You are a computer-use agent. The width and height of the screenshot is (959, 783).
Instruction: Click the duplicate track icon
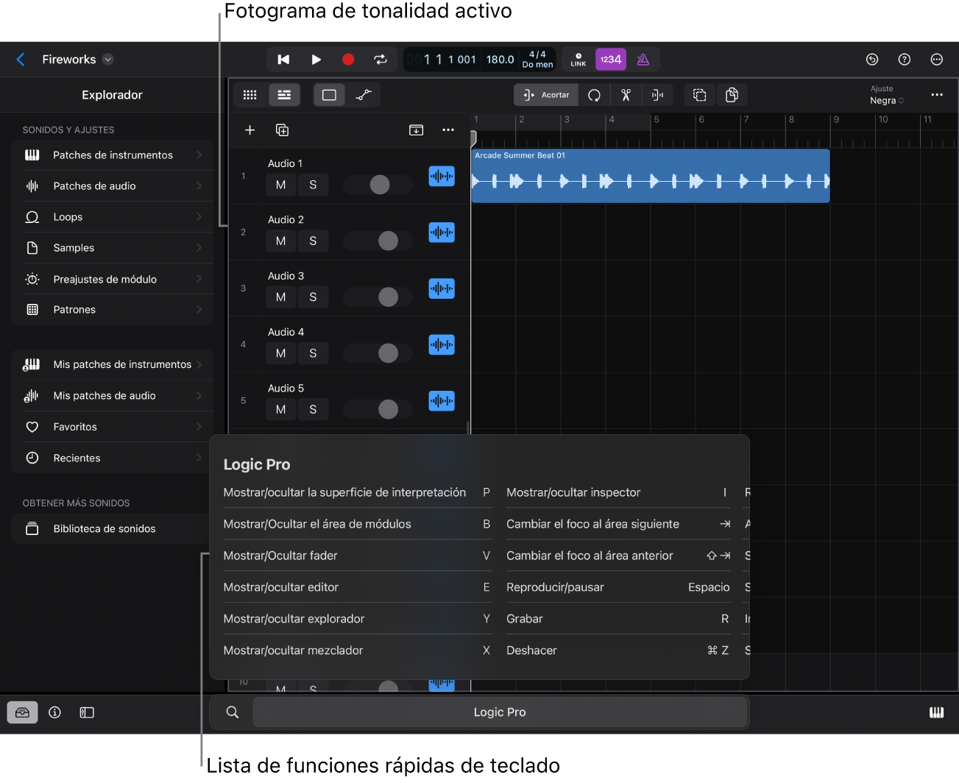tap(282, 130)
